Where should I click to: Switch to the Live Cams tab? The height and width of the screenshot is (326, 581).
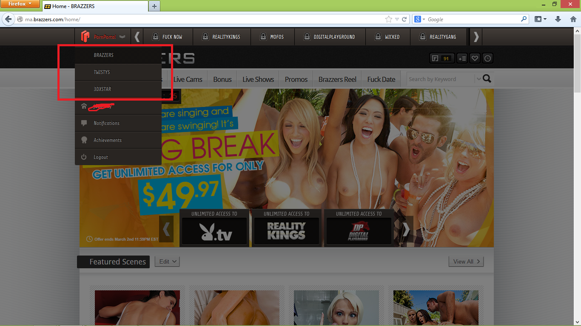(188, 79)
